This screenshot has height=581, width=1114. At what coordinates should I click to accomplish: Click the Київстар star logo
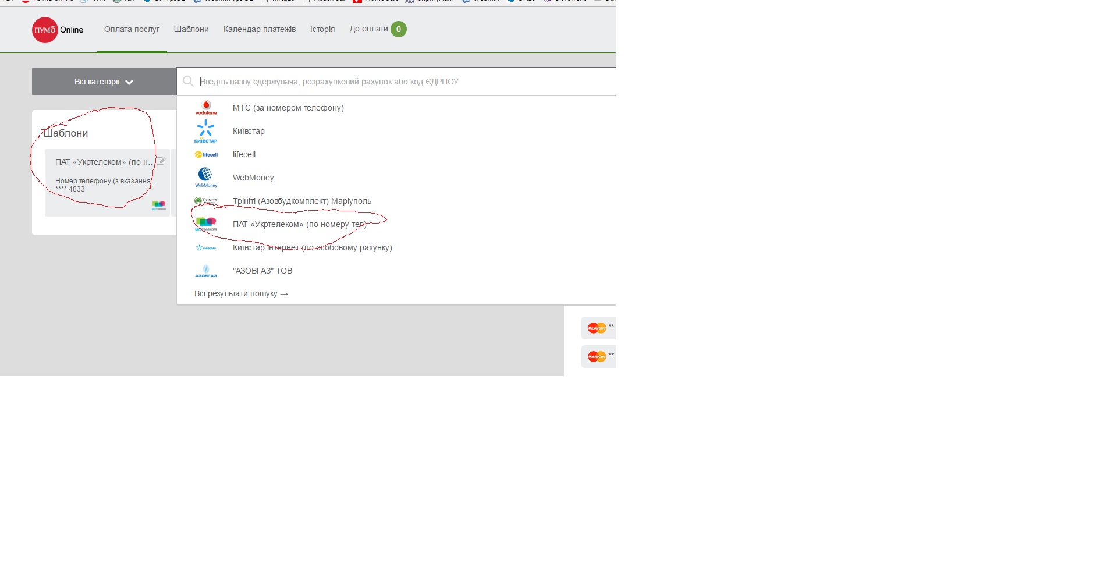pyautogui.click(x=205, y=131)
